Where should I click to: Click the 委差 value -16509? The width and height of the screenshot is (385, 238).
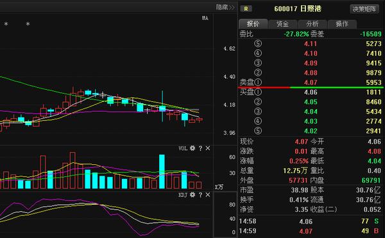(x=370, y=34)
